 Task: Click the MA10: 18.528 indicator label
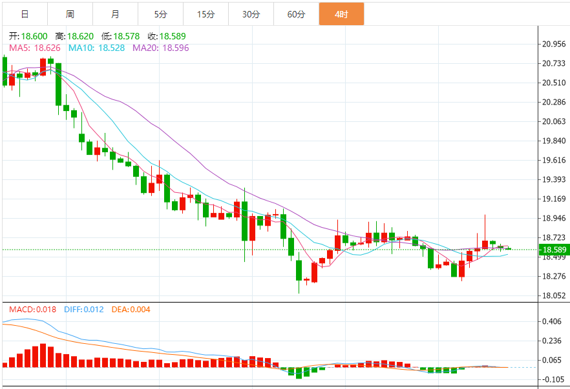[x=97, y=48]
